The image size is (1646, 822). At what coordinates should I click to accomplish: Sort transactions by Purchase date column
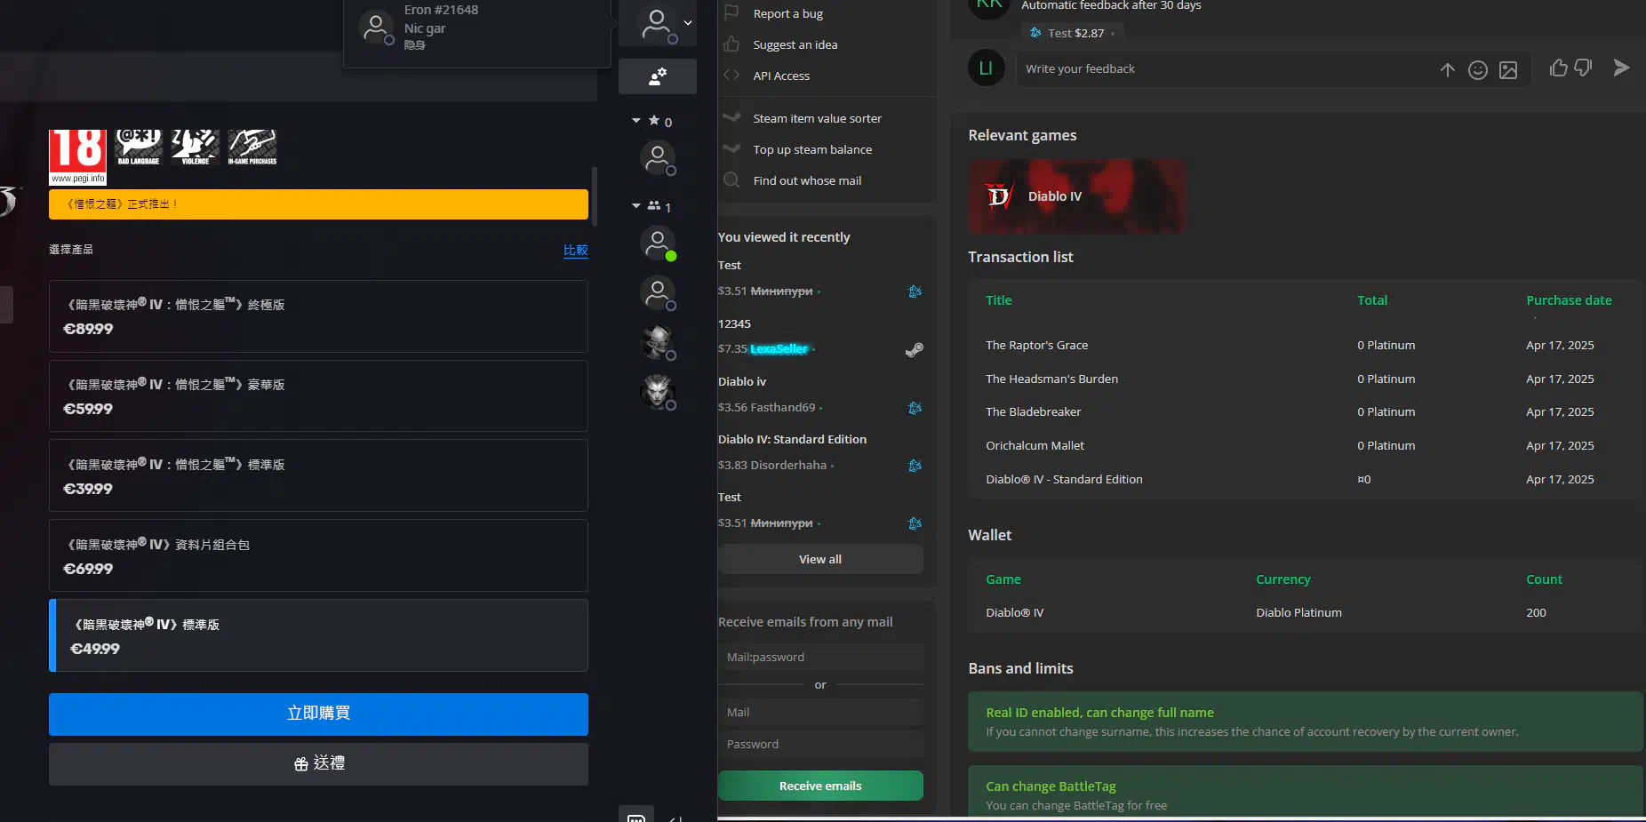click(x=1569, y=300)
